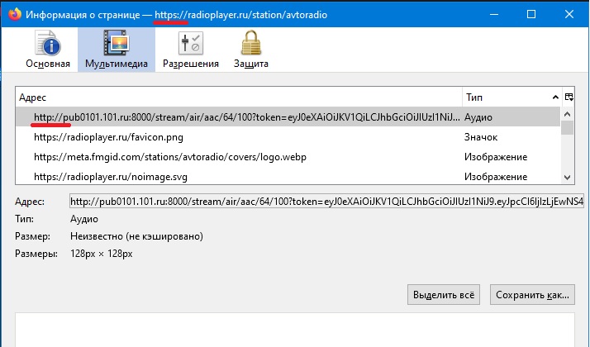Focus the Адрес URL field
Image resolution: width=590 pixels, height=347 pixels.
point(326,202)
